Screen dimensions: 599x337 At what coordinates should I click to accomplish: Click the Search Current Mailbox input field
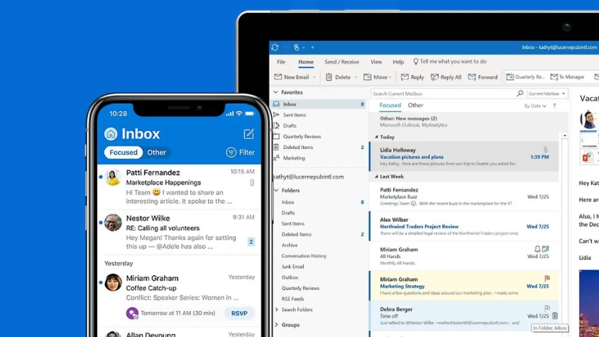(x=442, y=94)
